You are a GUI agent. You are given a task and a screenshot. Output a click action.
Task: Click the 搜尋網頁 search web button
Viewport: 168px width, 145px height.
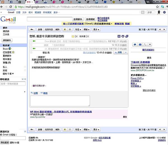point(90,19)
